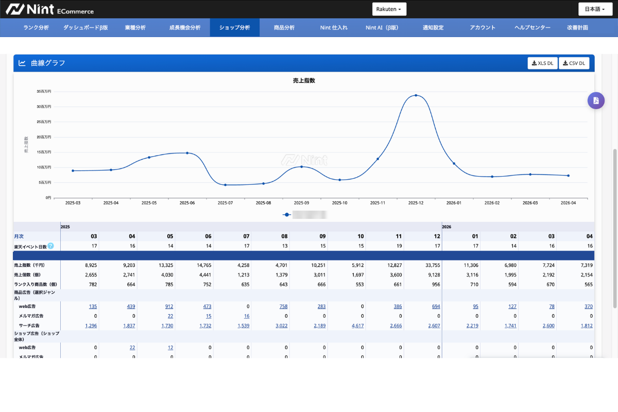
Task: Open the アカウント menu
Action: (x=483, y=28)
